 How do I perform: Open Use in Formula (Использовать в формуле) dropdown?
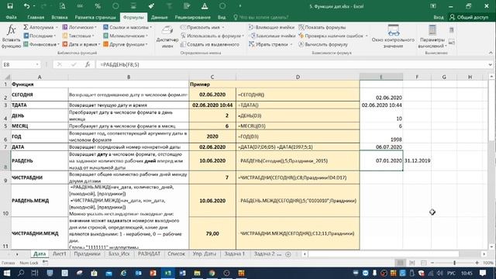pos(212,36)
